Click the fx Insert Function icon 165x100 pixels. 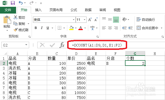pos(62,45)
